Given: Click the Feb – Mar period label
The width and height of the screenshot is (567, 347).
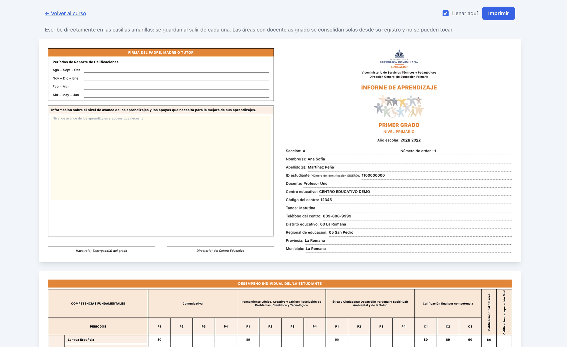Looking at the screenshot, I should point(61,87).
